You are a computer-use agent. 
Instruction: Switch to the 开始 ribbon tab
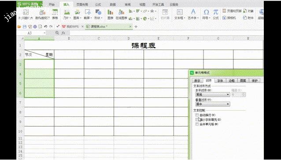tap(52, 5)
